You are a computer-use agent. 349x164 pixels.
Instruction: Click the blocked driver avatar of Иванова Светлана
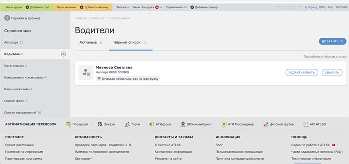tap(86, 72)
